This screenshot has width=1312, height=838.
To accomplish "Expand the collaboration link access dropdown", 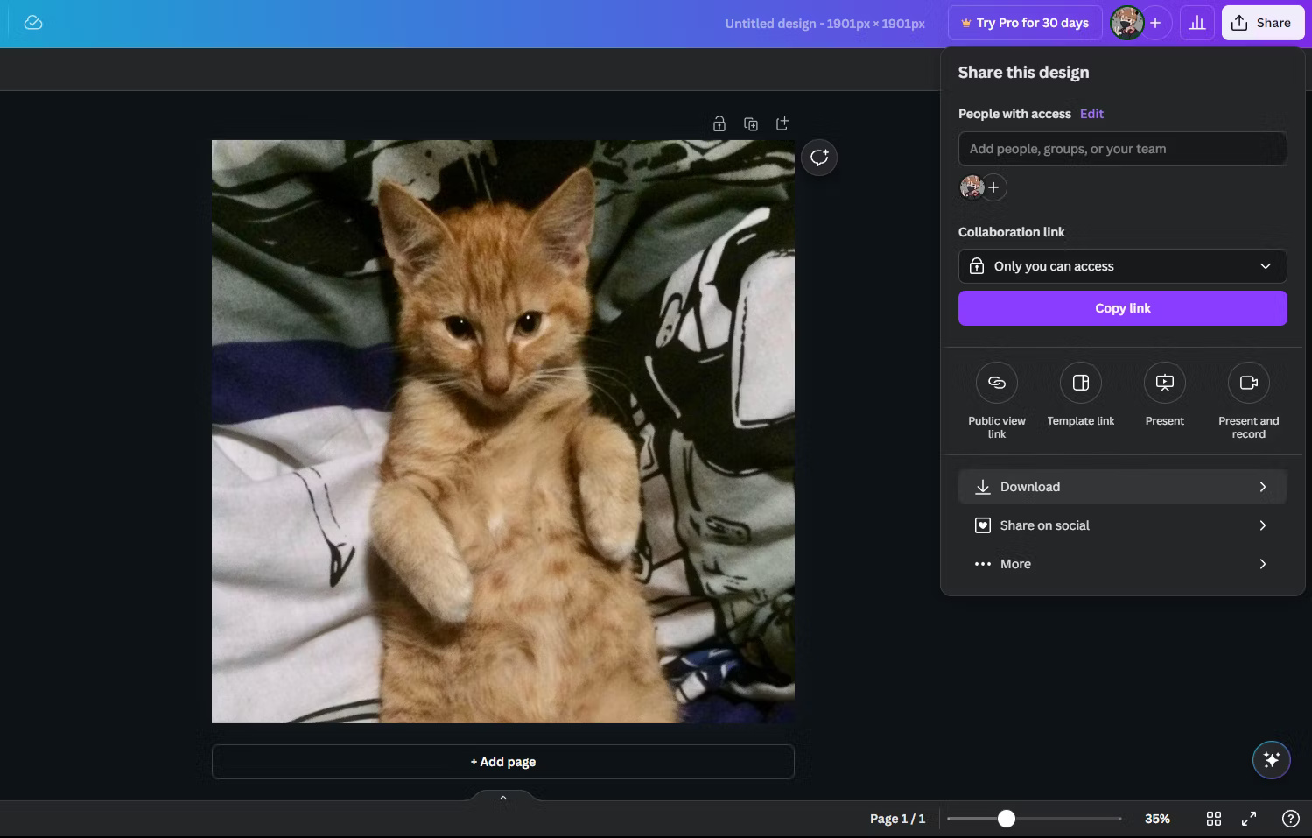I will pos(1123,266).
